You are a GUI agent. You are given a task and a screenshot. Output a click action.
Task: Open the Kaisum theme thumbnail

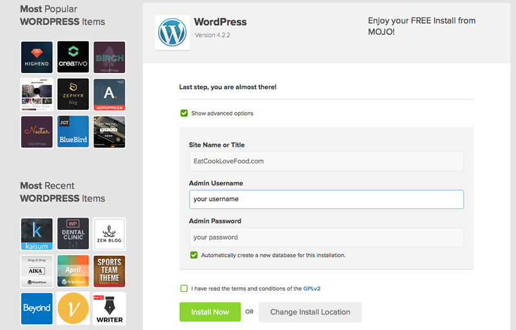[x=37, y=234]
